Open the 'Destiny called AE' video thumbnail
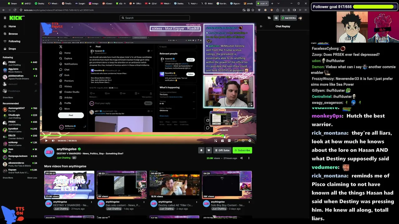Screen dimensions: 399x224 click(174, 185)
